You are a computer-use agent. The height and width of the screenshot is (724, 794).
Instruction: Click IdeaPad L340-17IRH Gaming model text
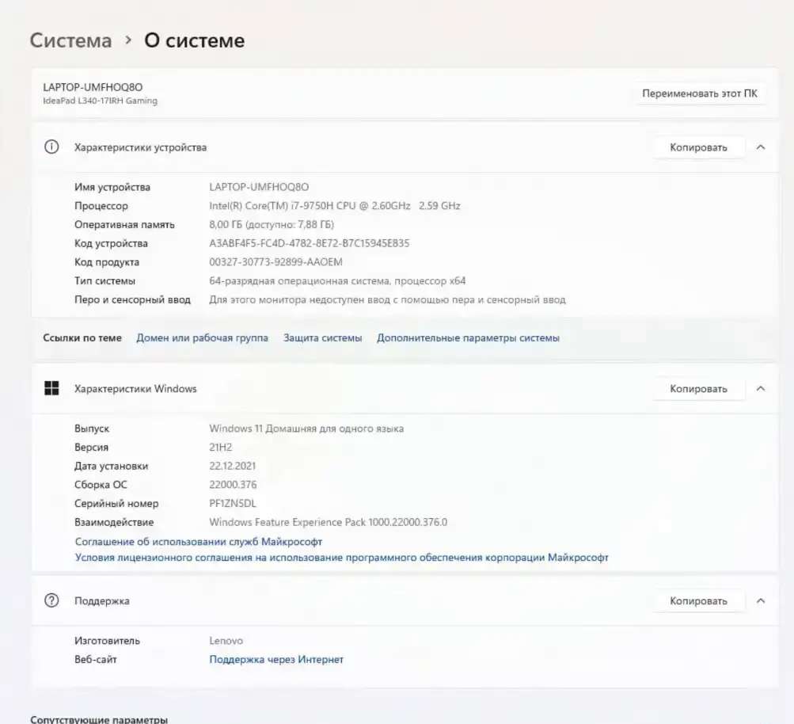point(100,101)
